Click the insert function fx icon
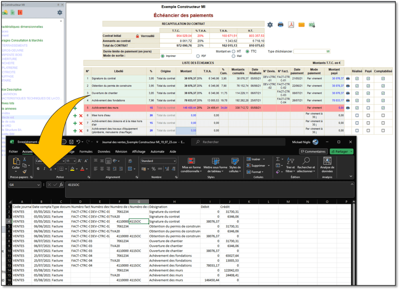Image resolution: width=400 pixels, height=290 pixels. (61, 185)
